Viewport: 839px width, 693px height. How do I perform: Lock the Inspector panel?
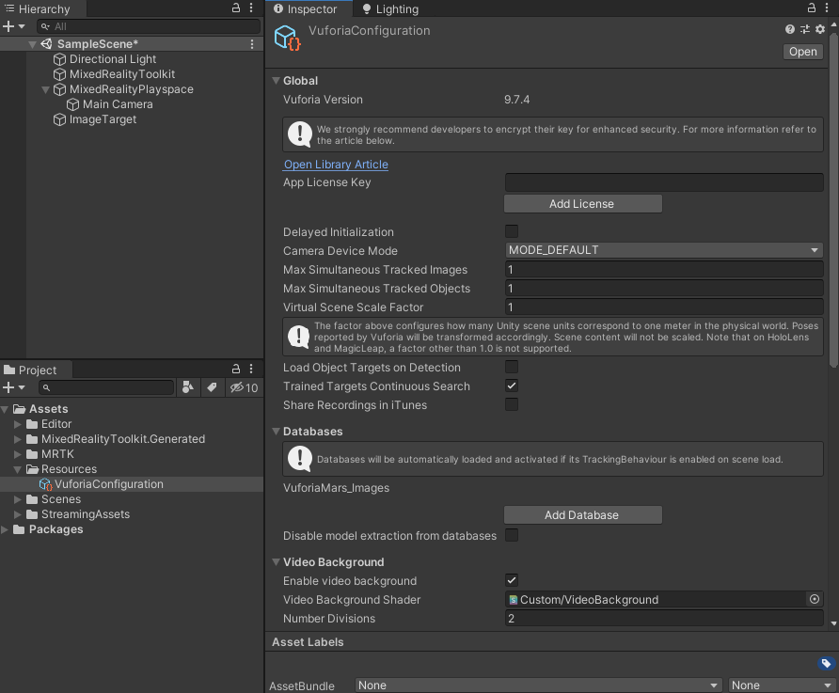point(812,8)
